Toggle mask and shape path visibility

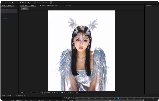point(45,93)
